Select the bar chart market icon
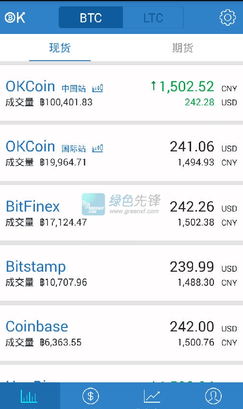The image size is (243, 409). click(29, 396)
